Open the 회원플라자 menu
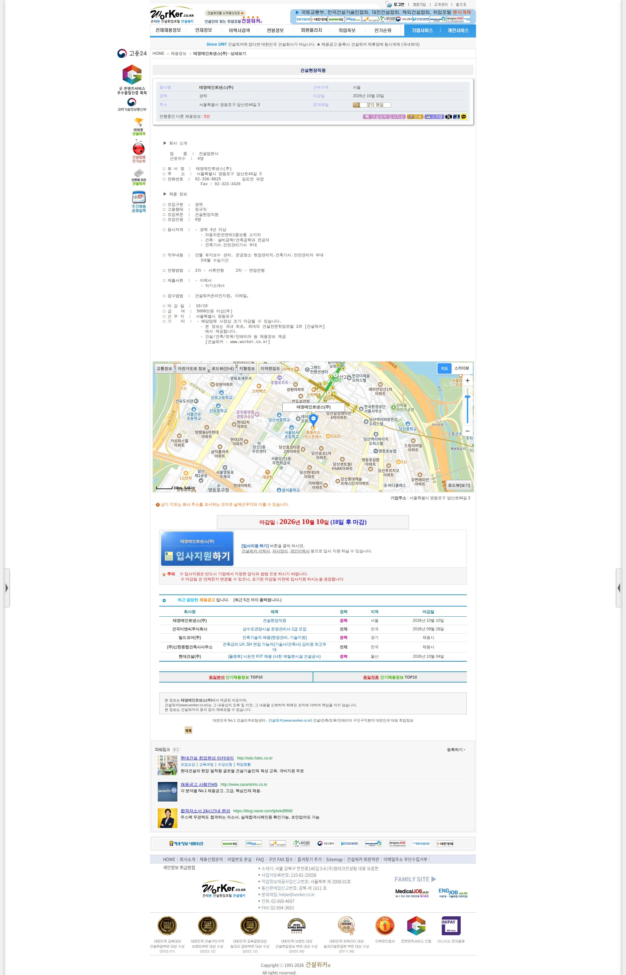The height and width of the screenshot is (975, 626). point(311,30)
